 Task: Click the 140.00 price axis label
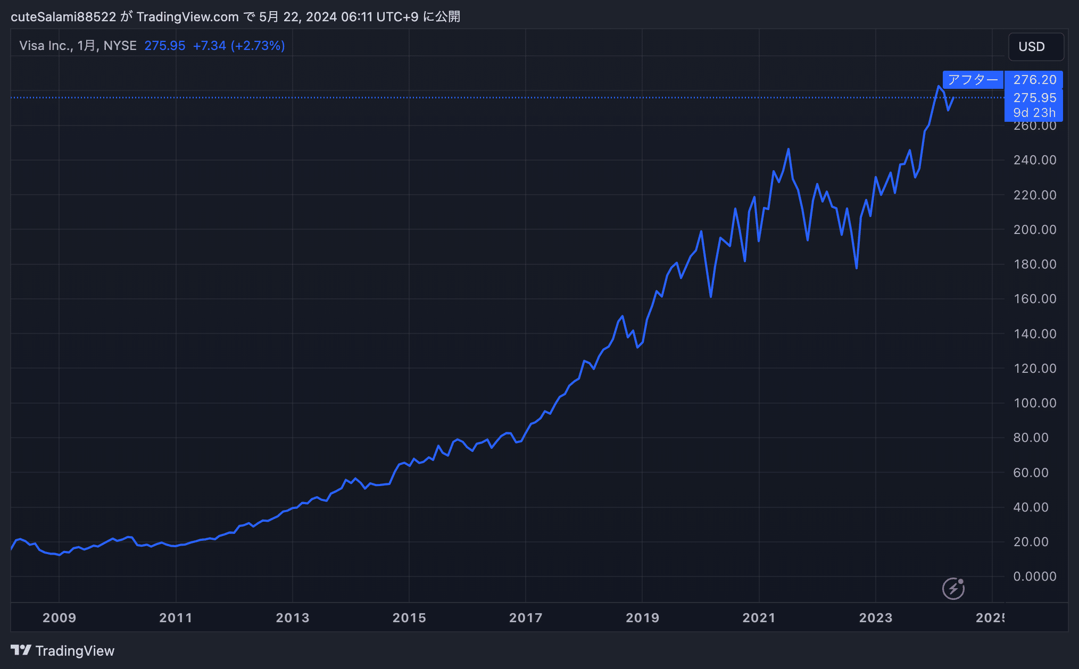1034,334
